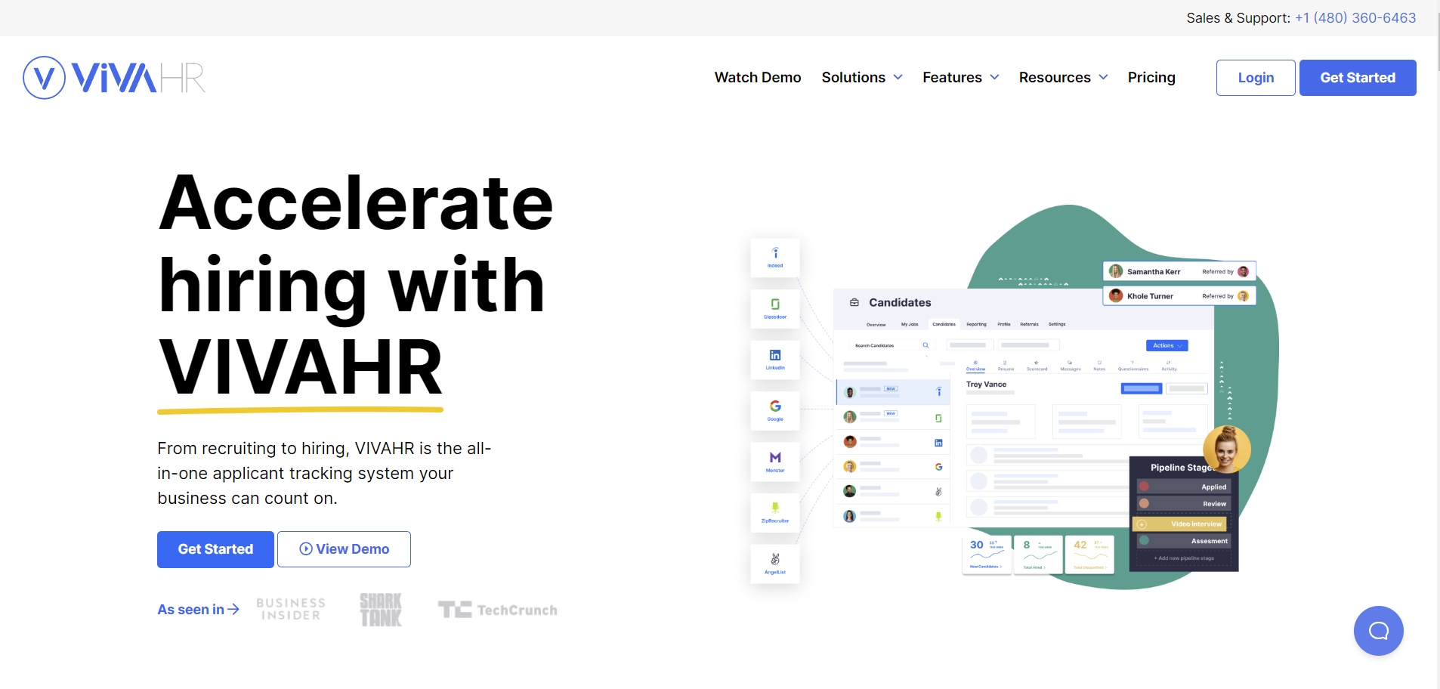Click the Google job board icon

[x=775, y=411]
